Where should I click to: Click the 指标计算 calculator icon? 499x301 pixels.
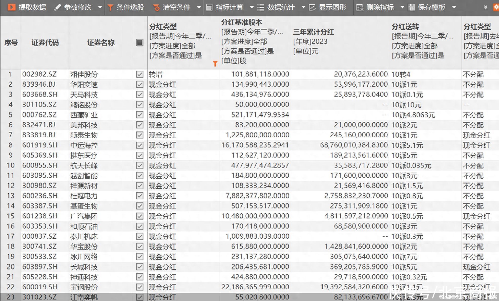[209, 7]
